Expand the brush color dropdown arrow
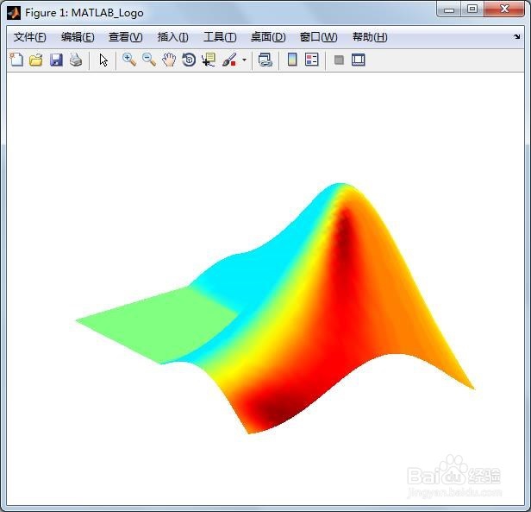This screenshot has width=531, height=512. pyautogui.click(x=245, y=60)
